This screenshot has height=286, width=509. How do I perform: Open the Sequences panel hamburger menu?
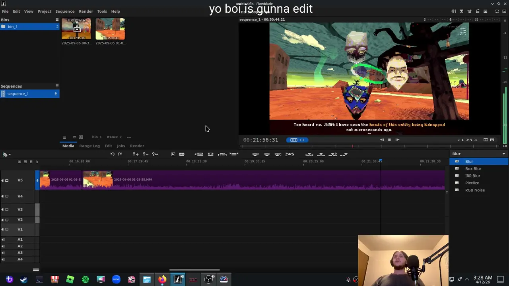click(x=57, y=86)
